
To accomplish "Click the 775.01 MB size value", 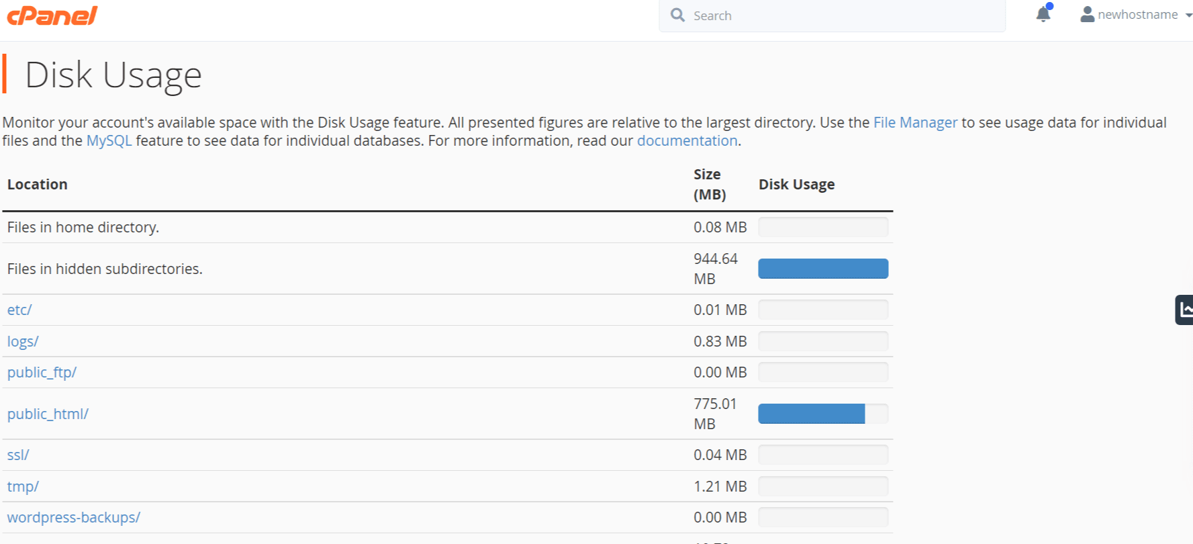I will click(715, 414).
